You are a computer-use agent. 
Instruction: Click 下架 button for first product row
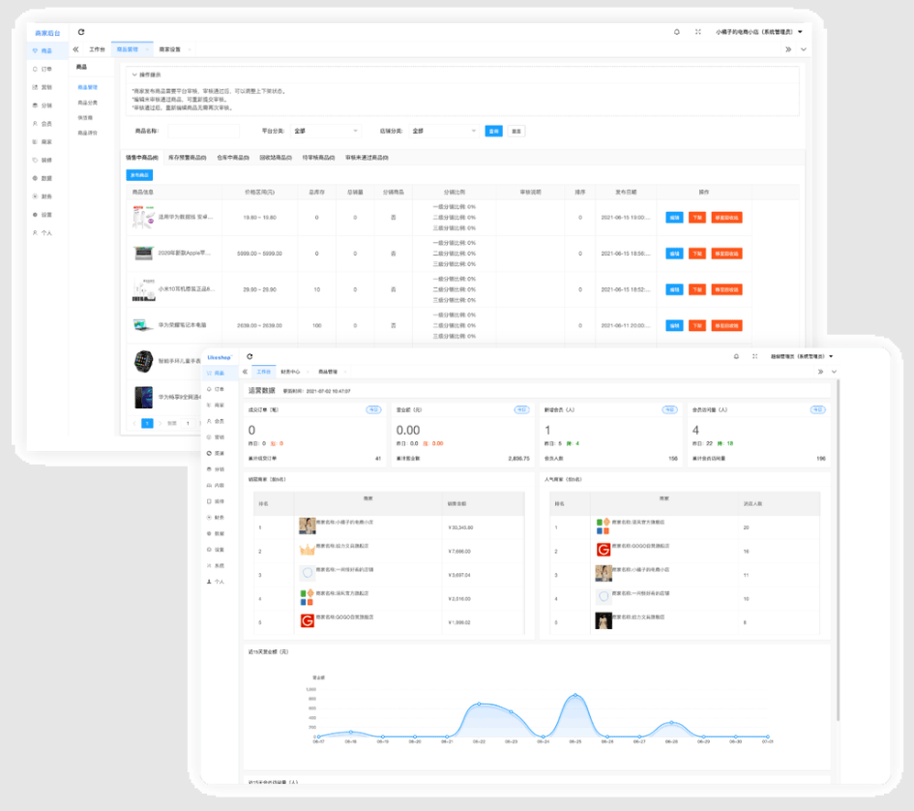[x=697, y=218]
